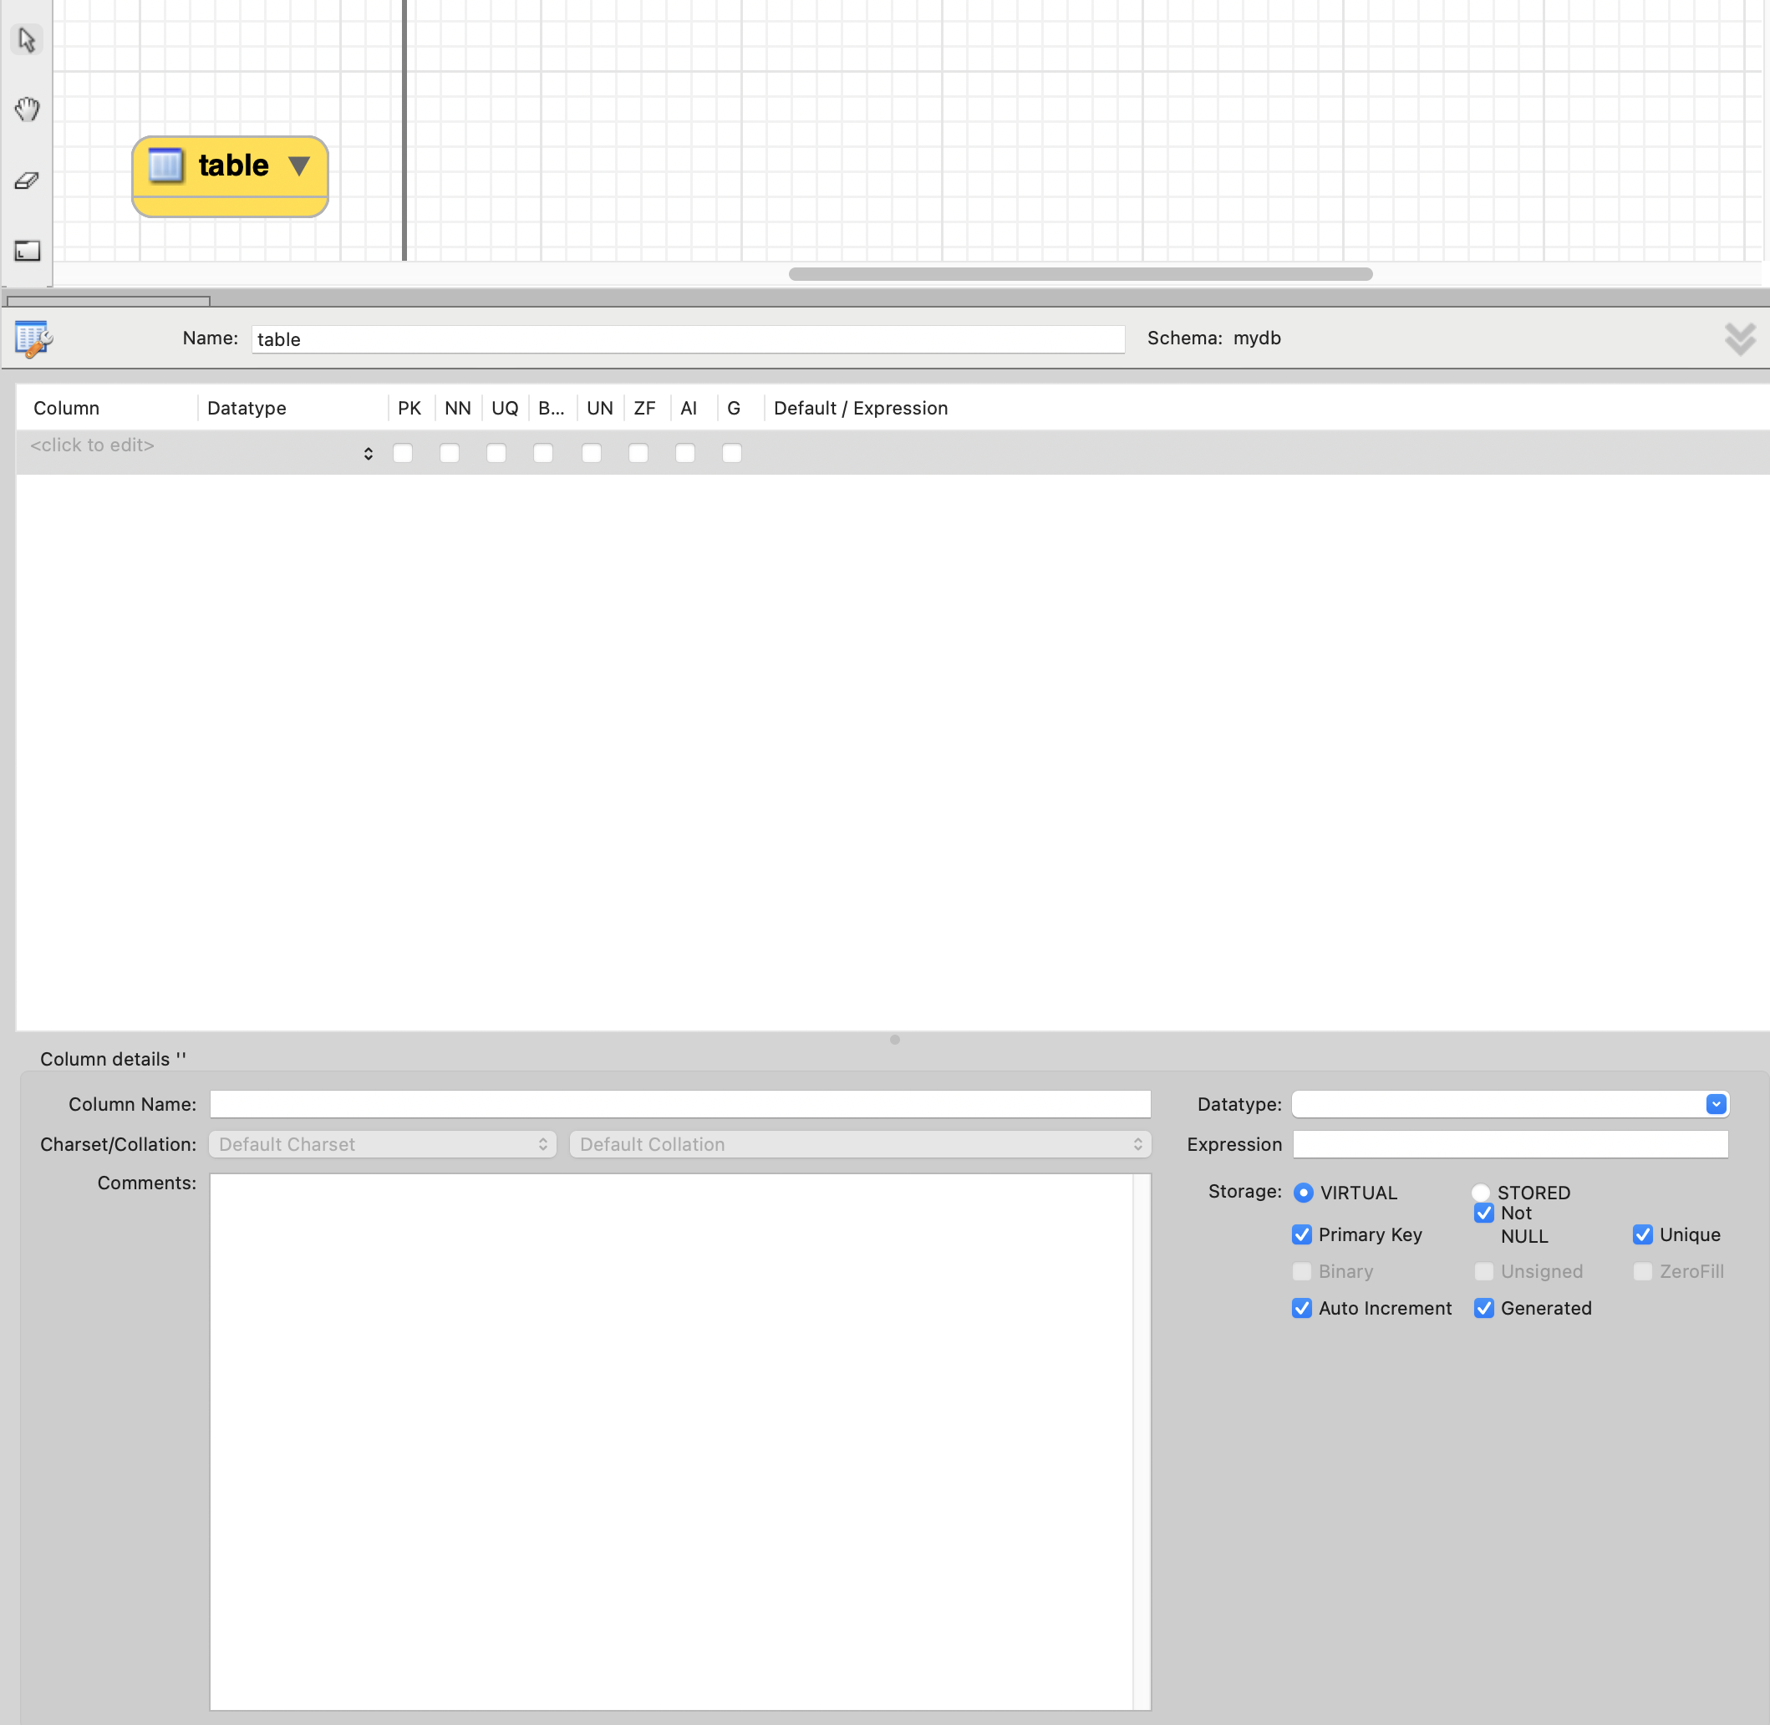
Task: Click <click to edit> placeholder row
Action: pos(93,445)
